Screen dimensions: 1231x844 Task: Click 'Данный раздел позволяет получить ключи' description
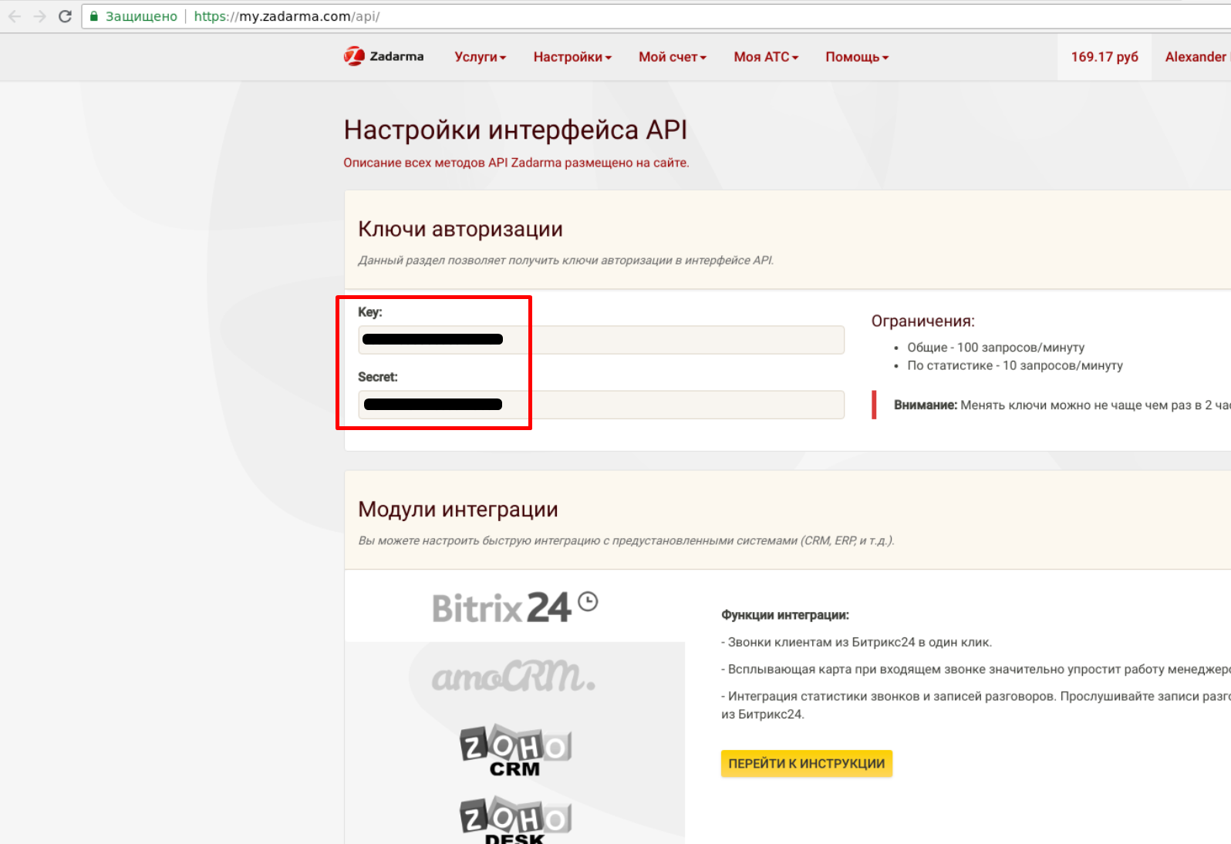(x=566, y=261)
